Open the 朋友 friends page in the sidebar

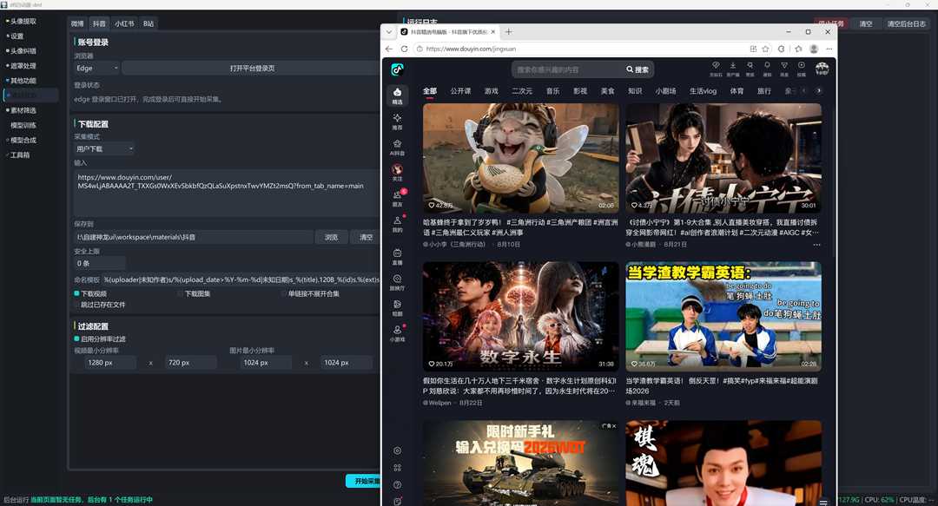coord(397,199)
